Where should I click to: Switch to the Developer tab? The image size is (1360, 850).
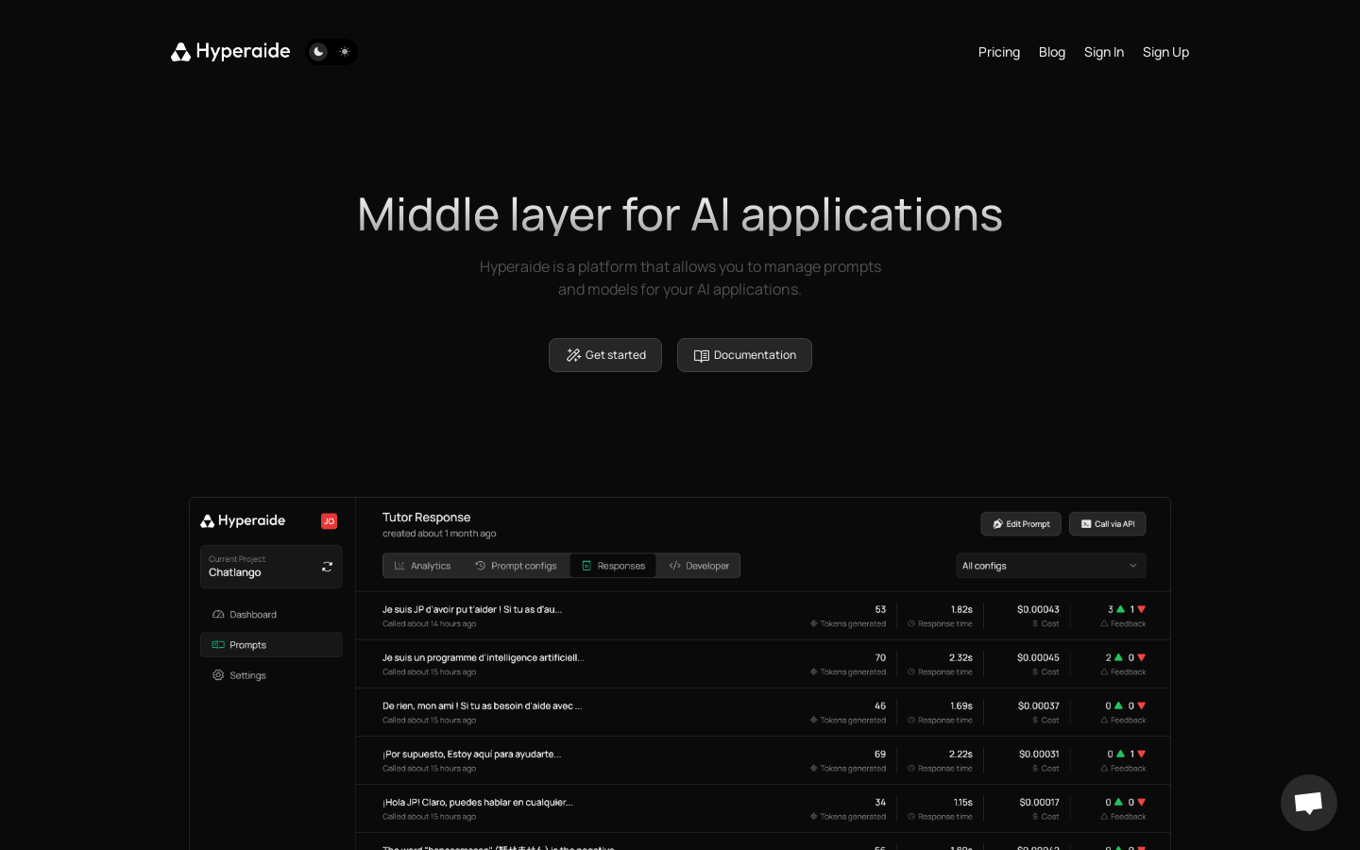click(699, 566)
